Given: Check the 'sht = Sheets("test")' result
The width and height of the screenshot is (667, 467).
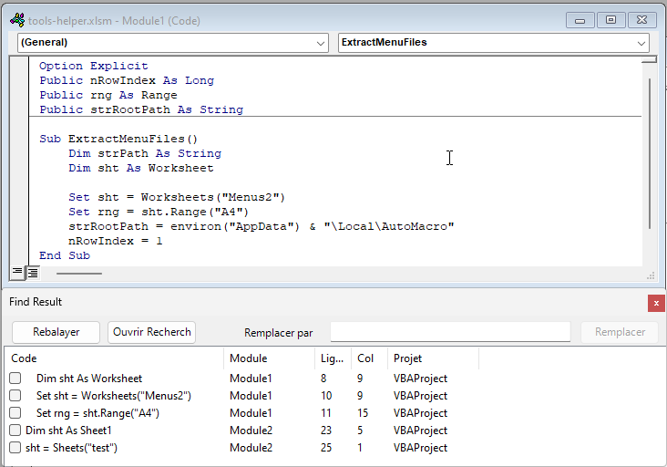Looking at the screenshot, I should click(x=15, y=448).
